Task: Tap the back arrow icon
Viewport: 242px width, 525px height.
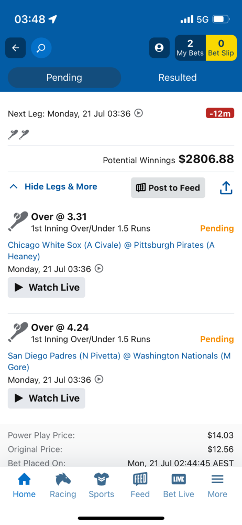Action: point(15,48)
